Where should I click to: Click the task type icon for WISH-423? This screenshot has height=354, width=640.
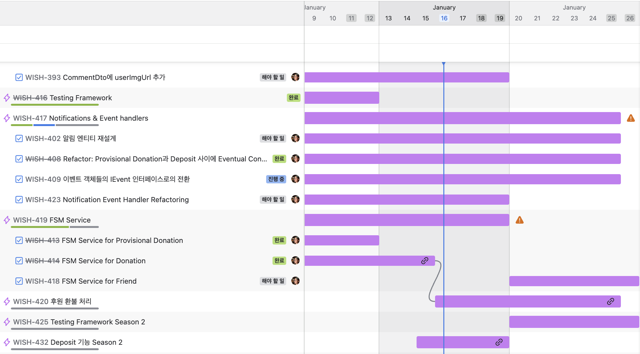pos(19,200)
